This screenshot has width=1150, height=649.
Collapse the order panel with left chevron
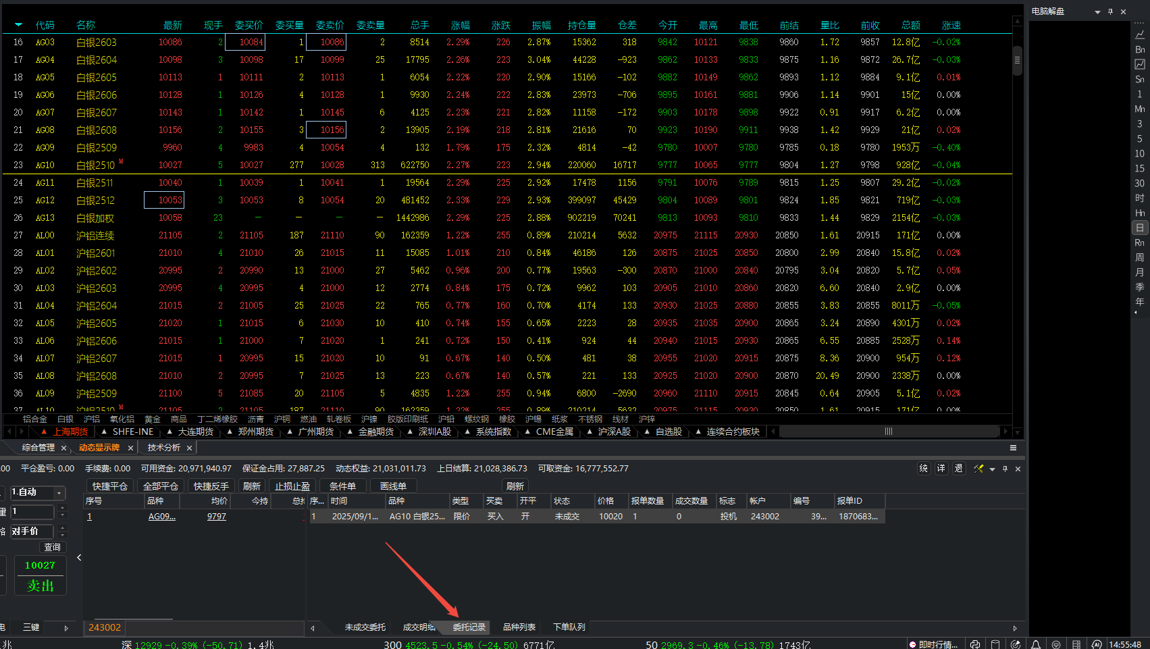(x=79, y=557)
